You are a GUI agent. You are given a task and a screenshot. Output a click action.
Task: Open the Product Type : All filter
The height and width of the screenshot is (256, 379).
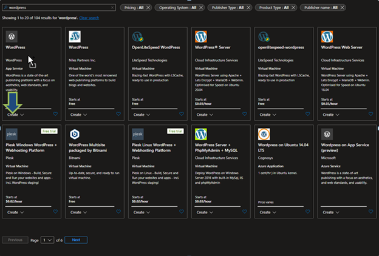[274, 7]
